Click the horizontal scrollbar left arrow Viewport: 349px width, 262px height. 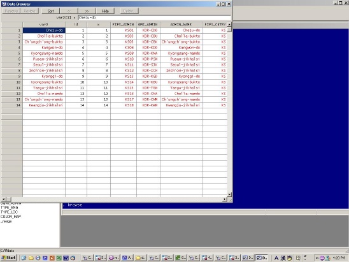coord(4,199)
